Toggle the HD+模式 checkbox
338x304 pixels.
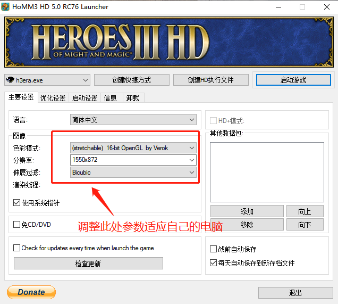[213, 120]
